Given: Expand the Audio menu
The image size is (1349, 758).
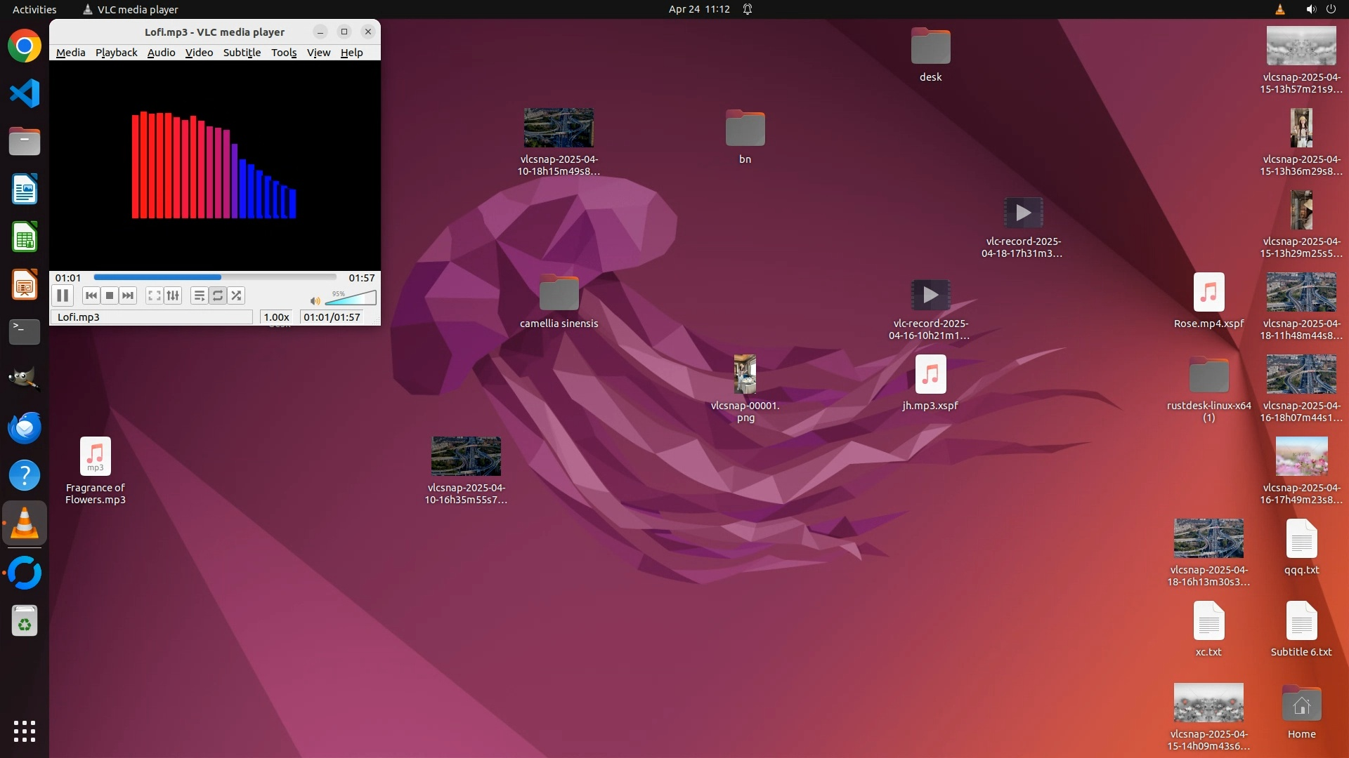Looking at the screenshot, I should [x=161, y=53].
